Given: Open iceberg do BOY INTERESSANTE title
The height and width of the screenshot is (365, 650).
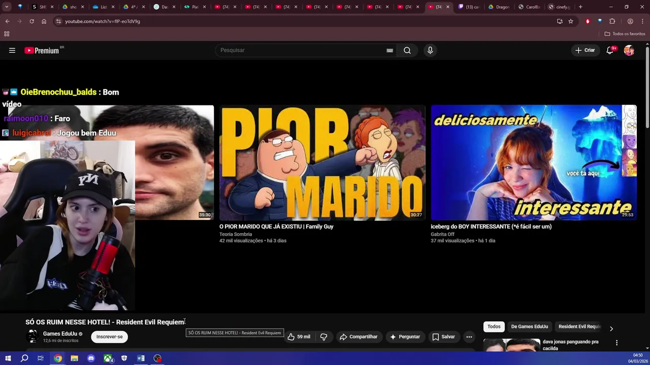Looking at the screenshot, I should (491, 227).
